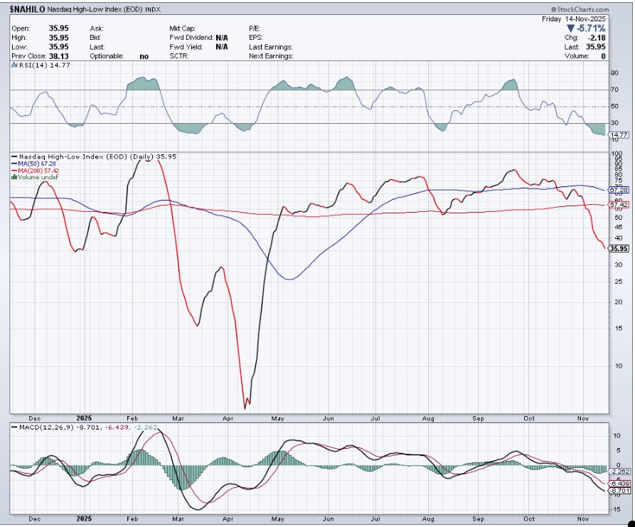Click the Fwd Dividend N/A value

coord(222,38)
